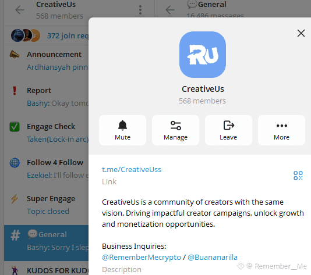Click join request avatars
The width and height of the screenshot is (311, 275).
pyautogui.click(x=26, y=35)
